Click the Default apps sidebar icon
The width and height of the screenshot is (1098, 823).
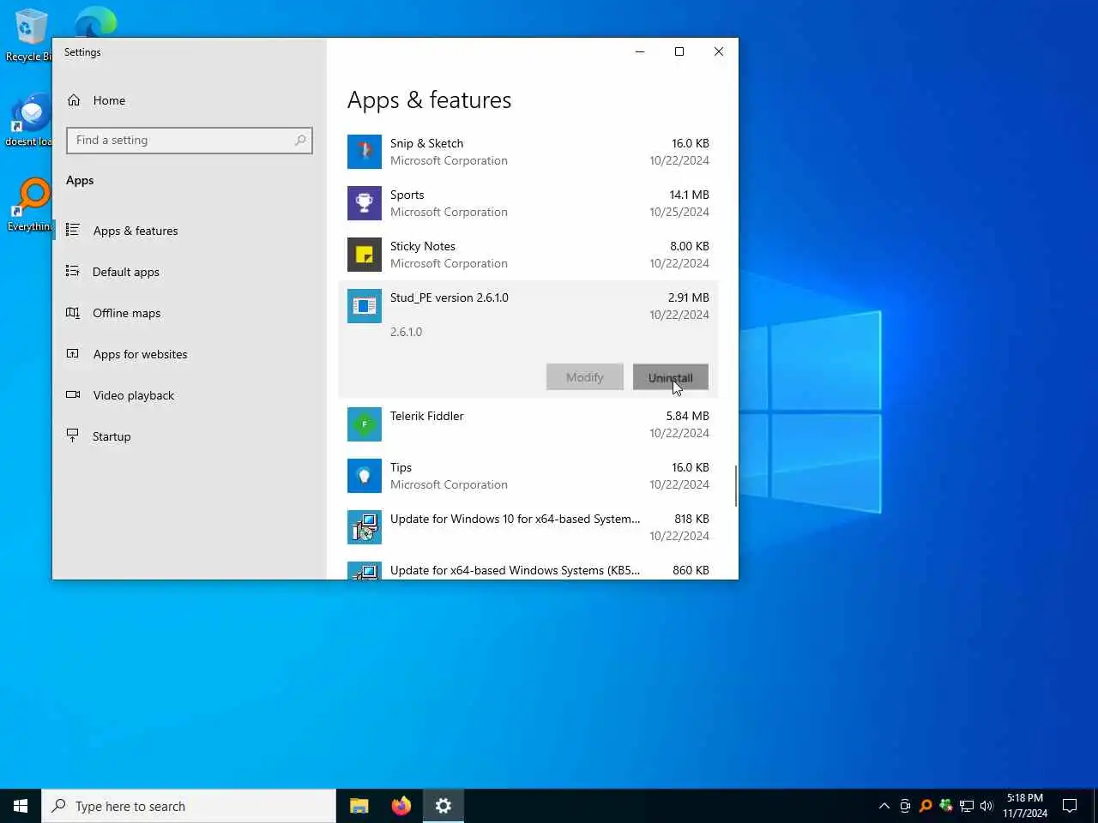tap(73, 272)
